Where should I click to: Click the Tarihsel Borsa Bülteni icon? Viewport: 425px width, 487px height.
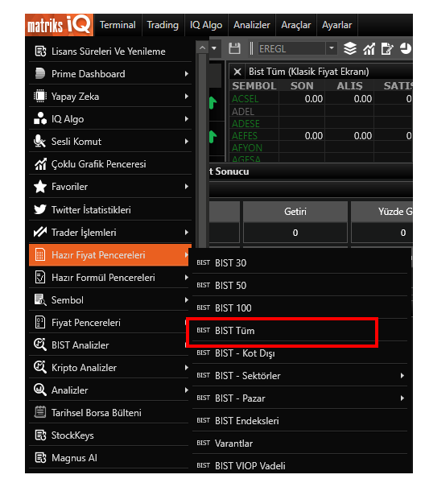point(40,412)
